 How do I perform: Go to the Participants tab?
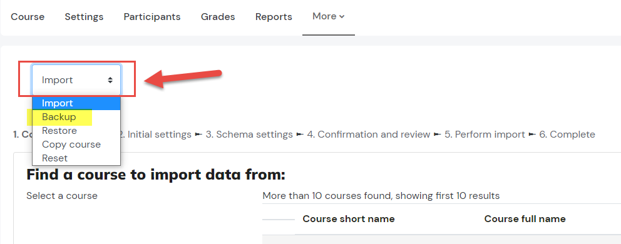152,17
